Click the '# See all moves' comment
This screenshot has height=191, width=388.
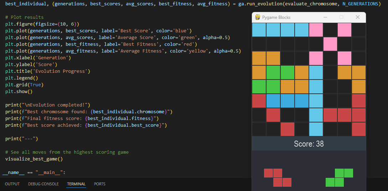click(67, 152)
